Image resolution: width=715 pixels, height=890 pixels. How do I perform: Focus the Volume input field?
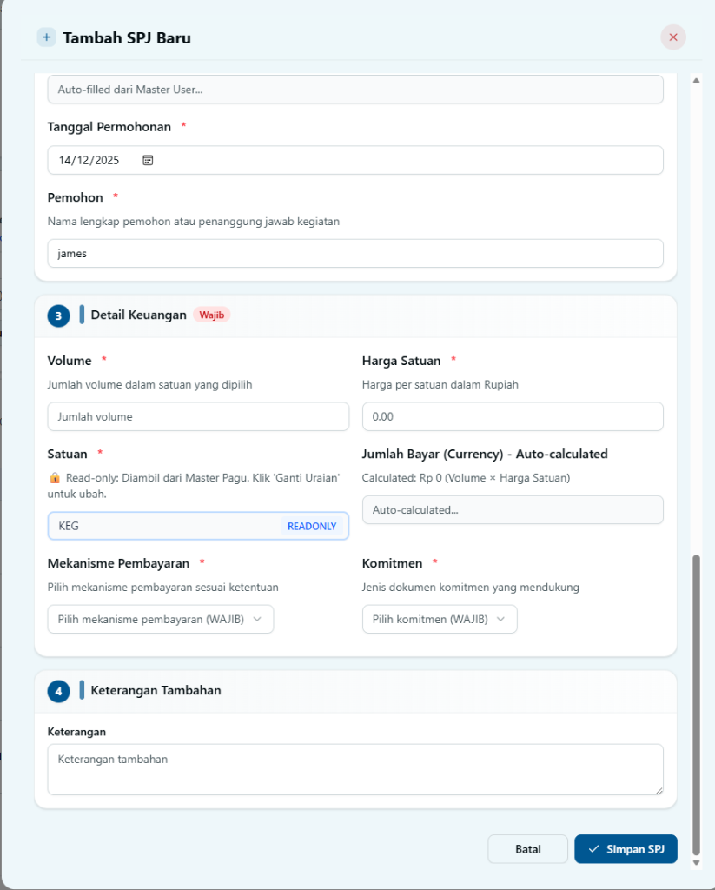pos(198,416)
